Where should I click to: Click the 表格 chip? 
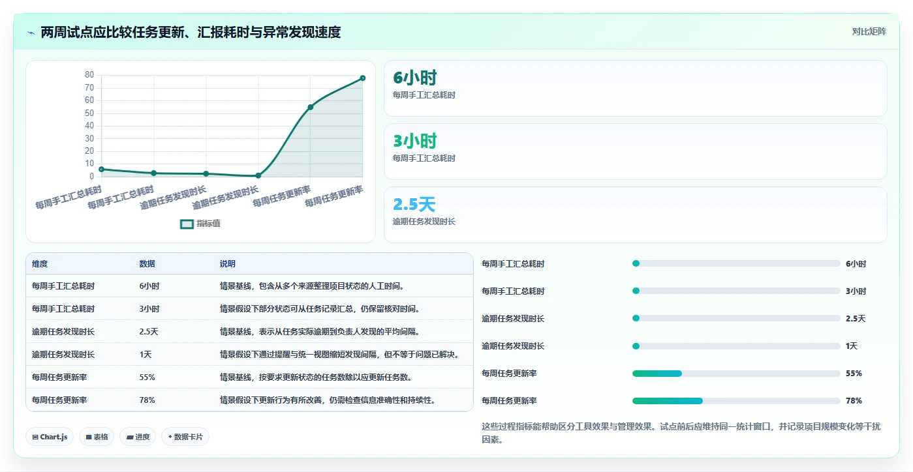click(97, 437)
